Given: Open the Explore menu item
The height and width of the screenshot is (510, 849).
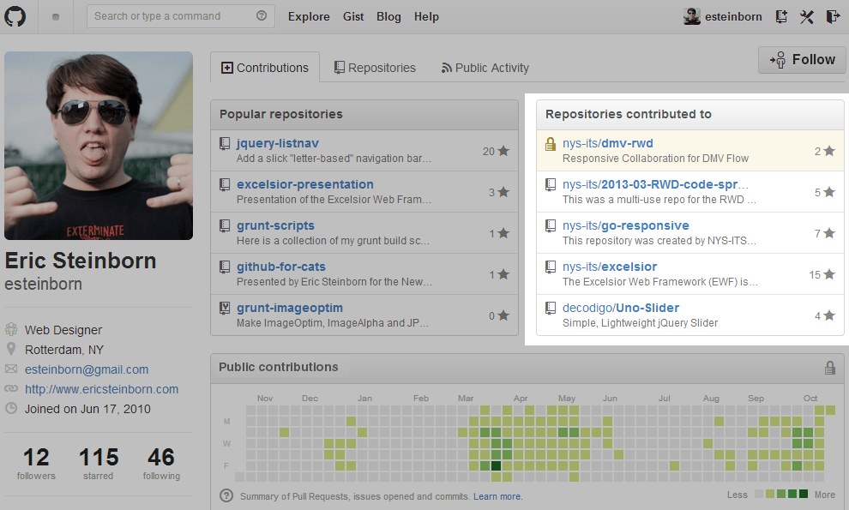Looking at the screenshot, I should pyautogui.click(x=309, y=16).
